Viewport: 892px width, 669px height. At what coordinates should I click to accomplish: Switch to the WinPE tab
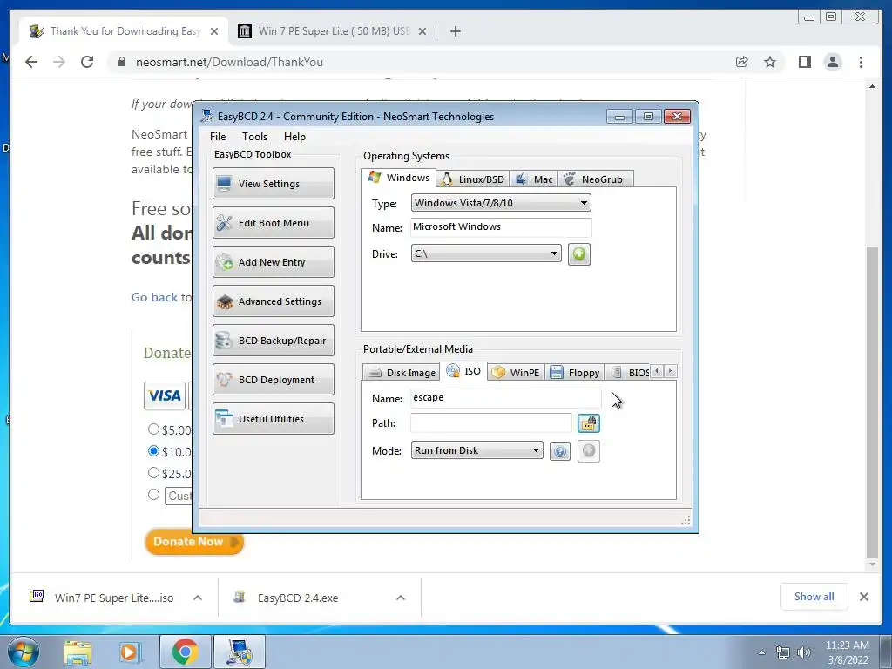point(517,373)
